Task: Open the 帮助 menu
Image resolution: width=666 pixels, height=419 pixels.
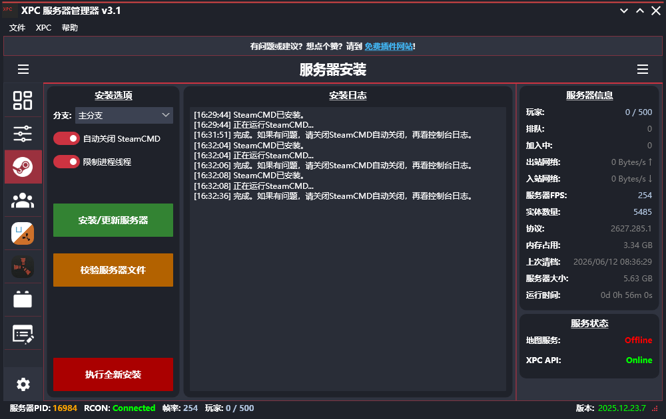Action: [70, 27]
